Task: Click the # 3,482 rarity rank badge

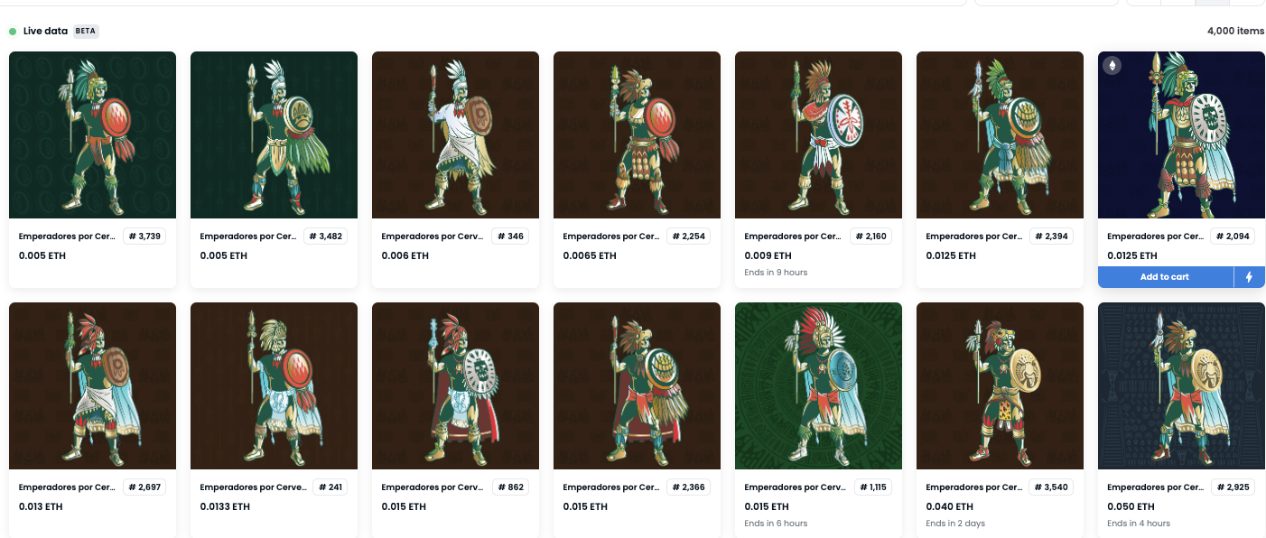Action: (x=325, y=237)
